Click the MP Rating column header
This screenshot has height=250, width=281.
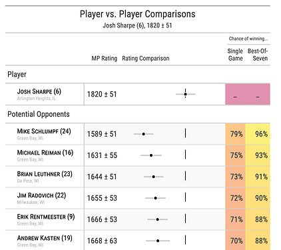tap(105, 59)
